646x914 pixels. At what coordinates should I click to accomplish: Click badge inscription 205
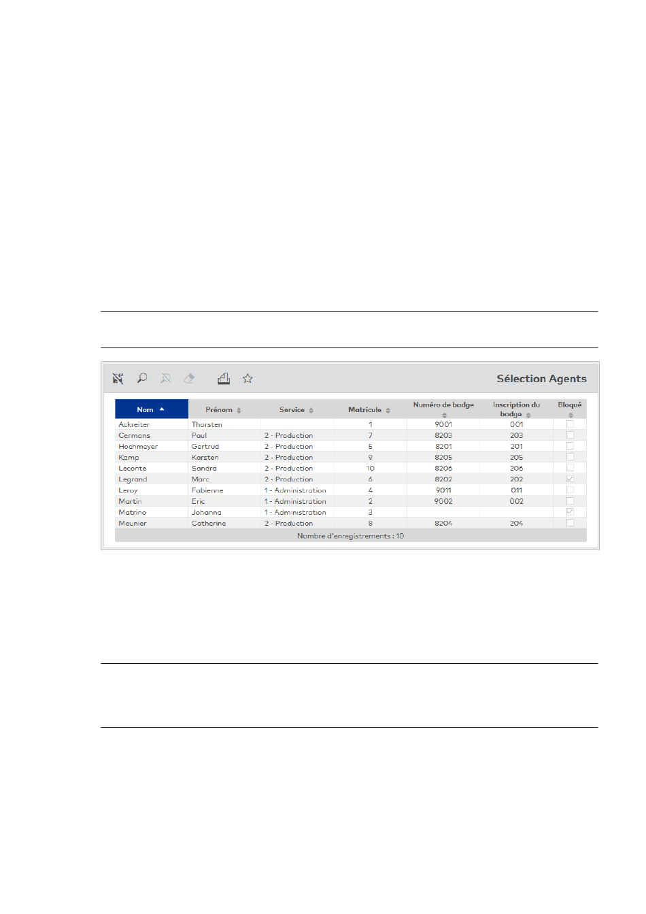coord(517,457)
